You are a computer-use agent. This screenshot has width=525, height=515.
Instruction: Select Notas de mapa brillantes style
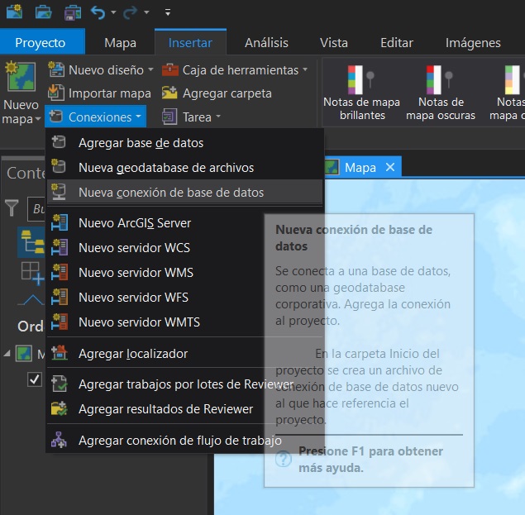click(x=361, y=92)
